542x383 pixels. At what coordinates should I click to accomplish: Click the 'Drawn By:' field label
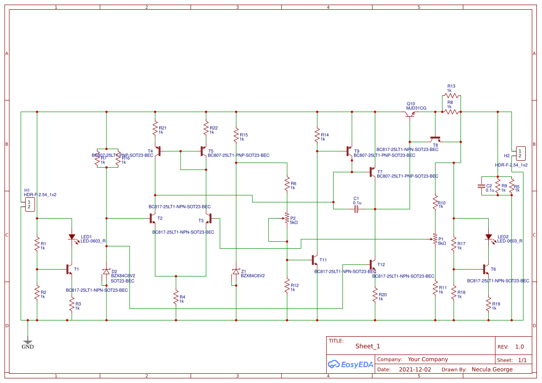pos(454,370)
